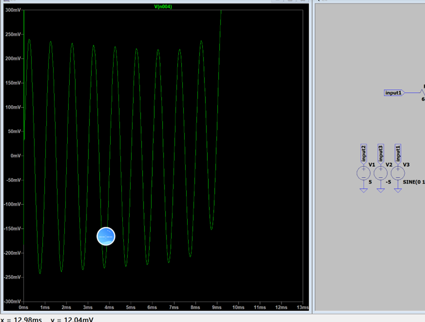Click the ground symbol under V3
This screenshot has width=425, height=322.
(397, 190)
